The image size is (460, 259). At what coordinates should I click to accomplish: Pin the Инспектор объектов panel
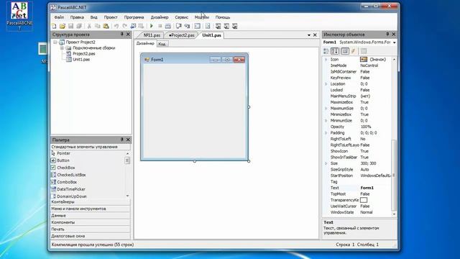[387, 35]
